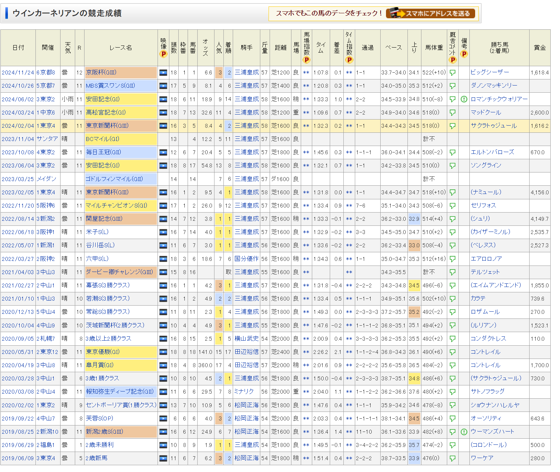Open video icon for 東京優駿(GI) row
The height and width of the screenshot is (472, 560).
click(163, 352)
